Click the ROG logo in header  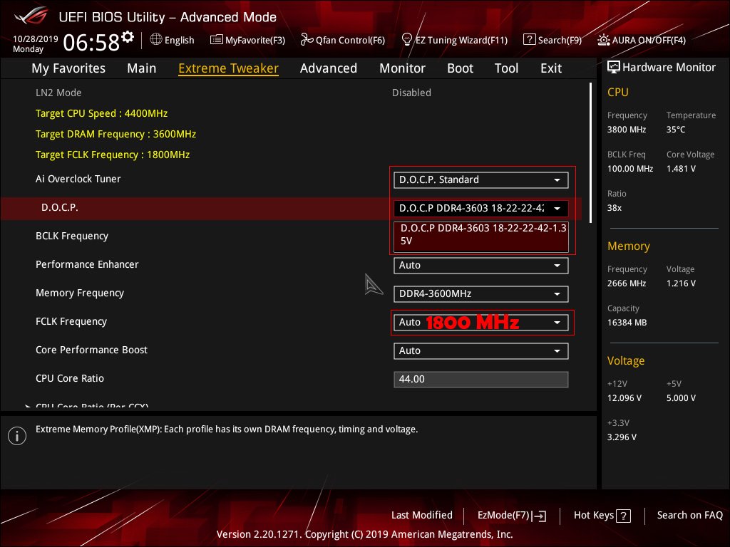pyautogui.click(x=31, y=16)
